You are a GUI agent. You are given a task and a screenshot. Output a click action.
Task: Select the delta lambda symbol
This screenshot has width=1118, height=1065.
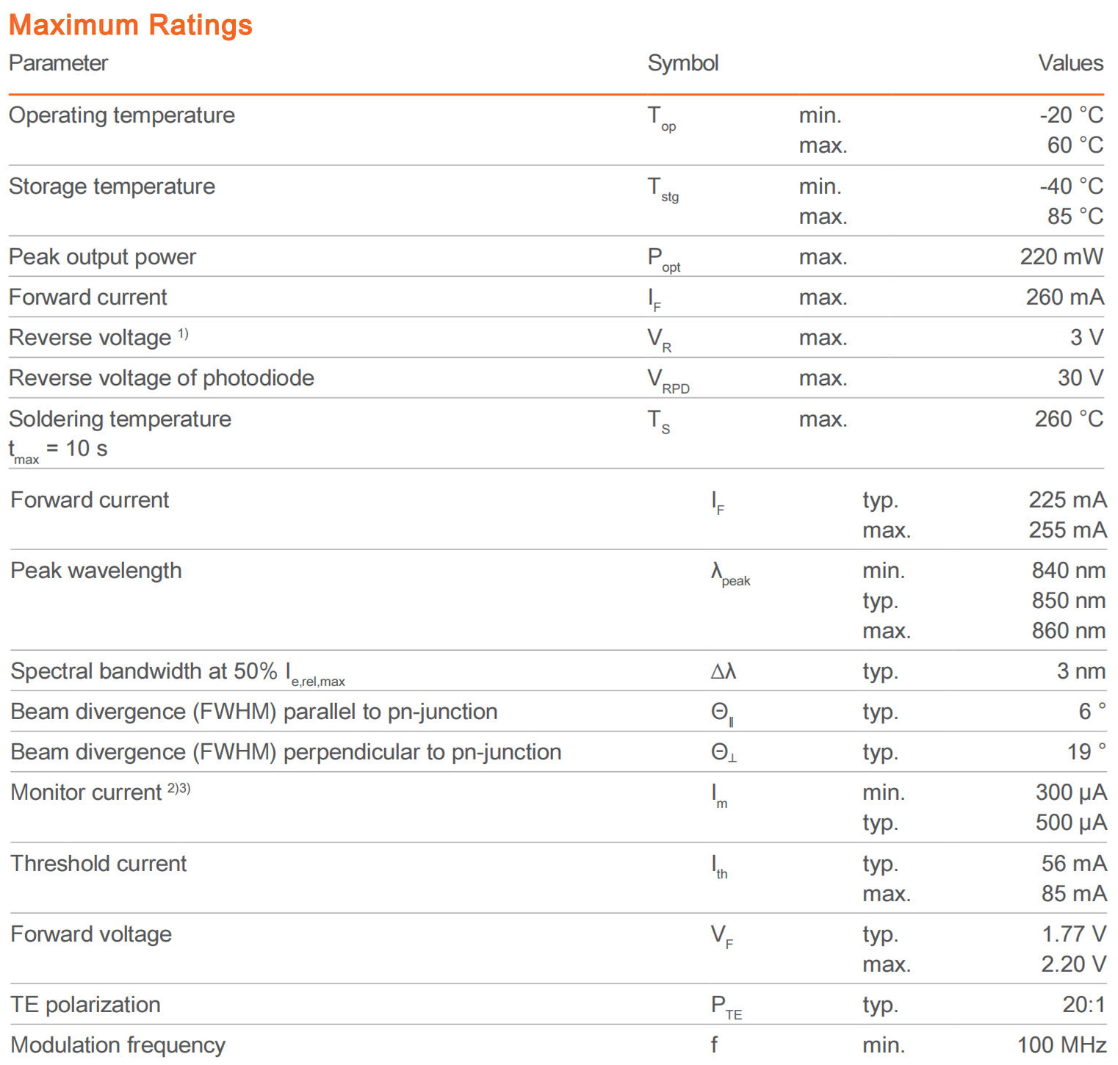(x=723, y=671)
